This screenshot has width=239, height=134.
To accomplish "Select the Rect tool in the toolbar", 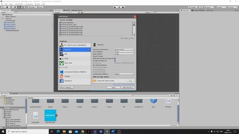I will pos(19,7).
